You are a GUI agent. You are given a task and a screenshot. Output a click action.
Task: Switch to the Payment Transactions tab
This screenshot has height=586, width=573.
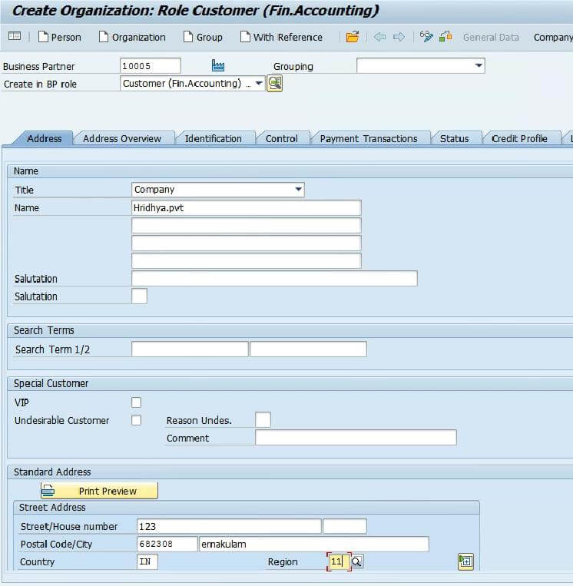[x=369, y=139]
